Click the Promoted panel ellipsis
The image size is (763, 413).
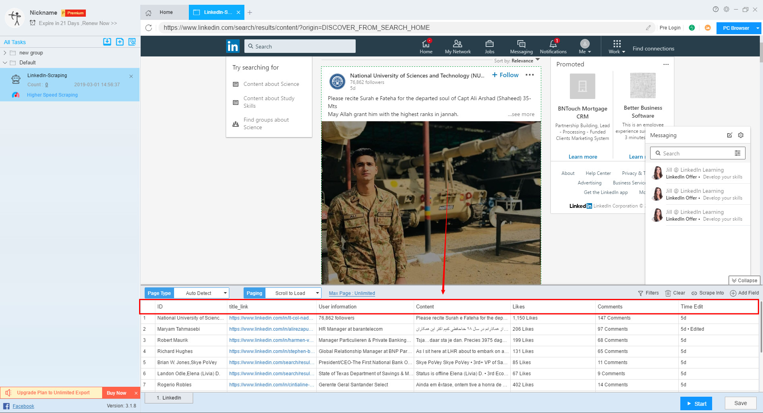point(666,64)
